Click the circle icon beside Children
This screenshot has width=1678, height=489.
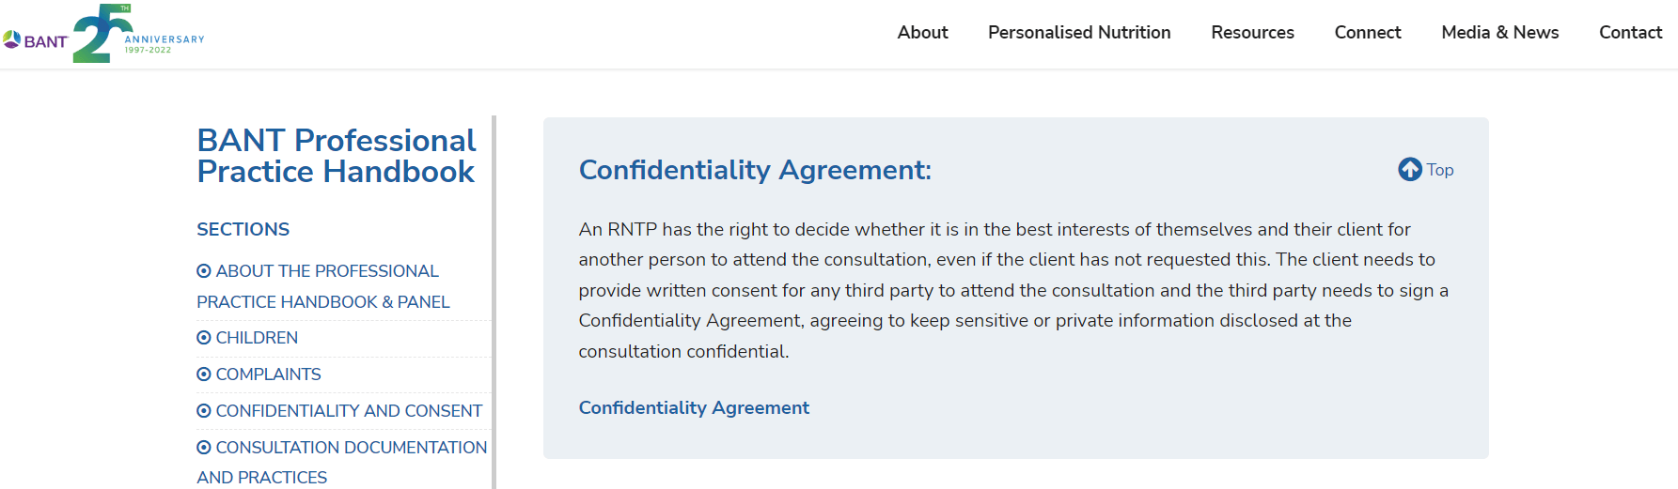click(204, 338)
